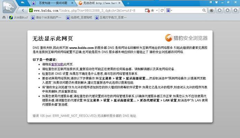The width and height of the screenshot is (240, 138).
Task: Open the skin shirt icon in title bar
Action: point(216,2)
